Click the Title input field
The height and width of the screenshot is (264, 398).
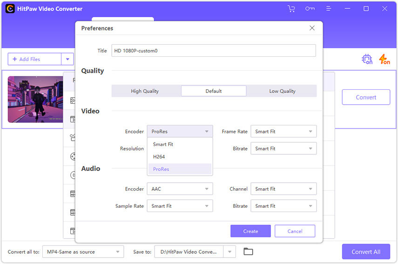click(214, 50)
